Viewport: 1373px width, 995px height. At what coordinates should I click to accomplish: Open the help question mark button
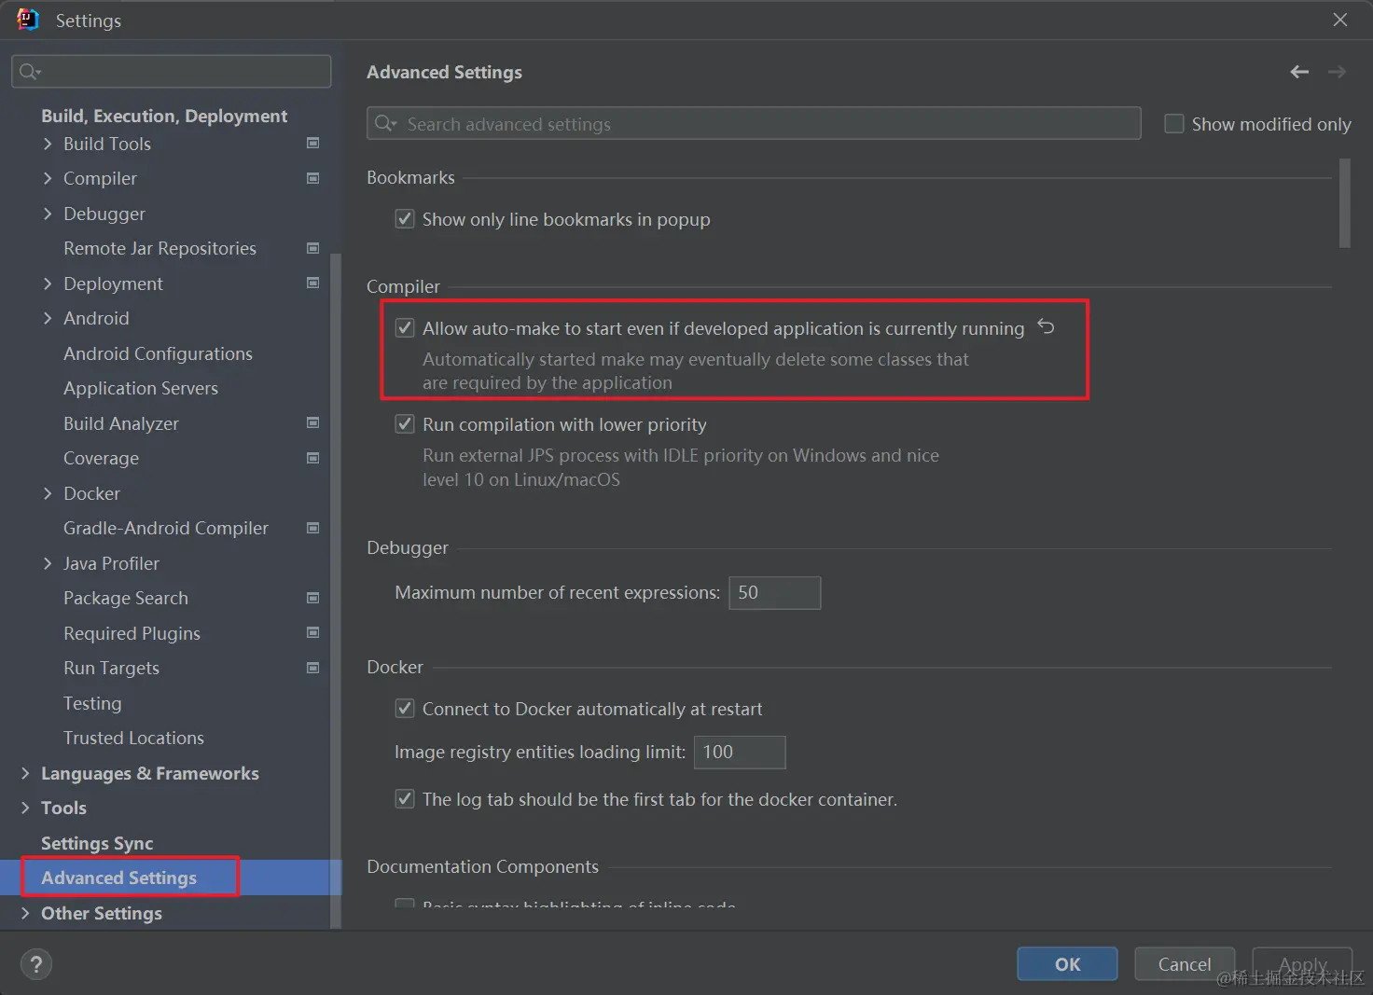coord(36,964)
